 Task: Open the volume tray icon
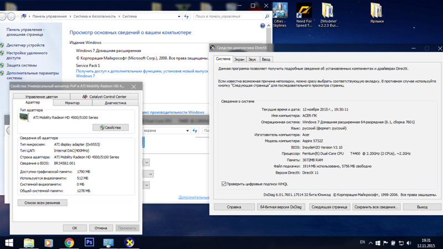pos(409,243)
